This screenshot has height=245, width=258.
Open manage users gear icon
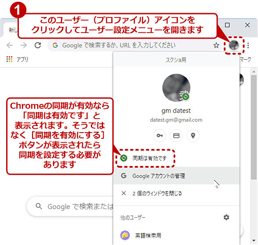click(226, 217)
